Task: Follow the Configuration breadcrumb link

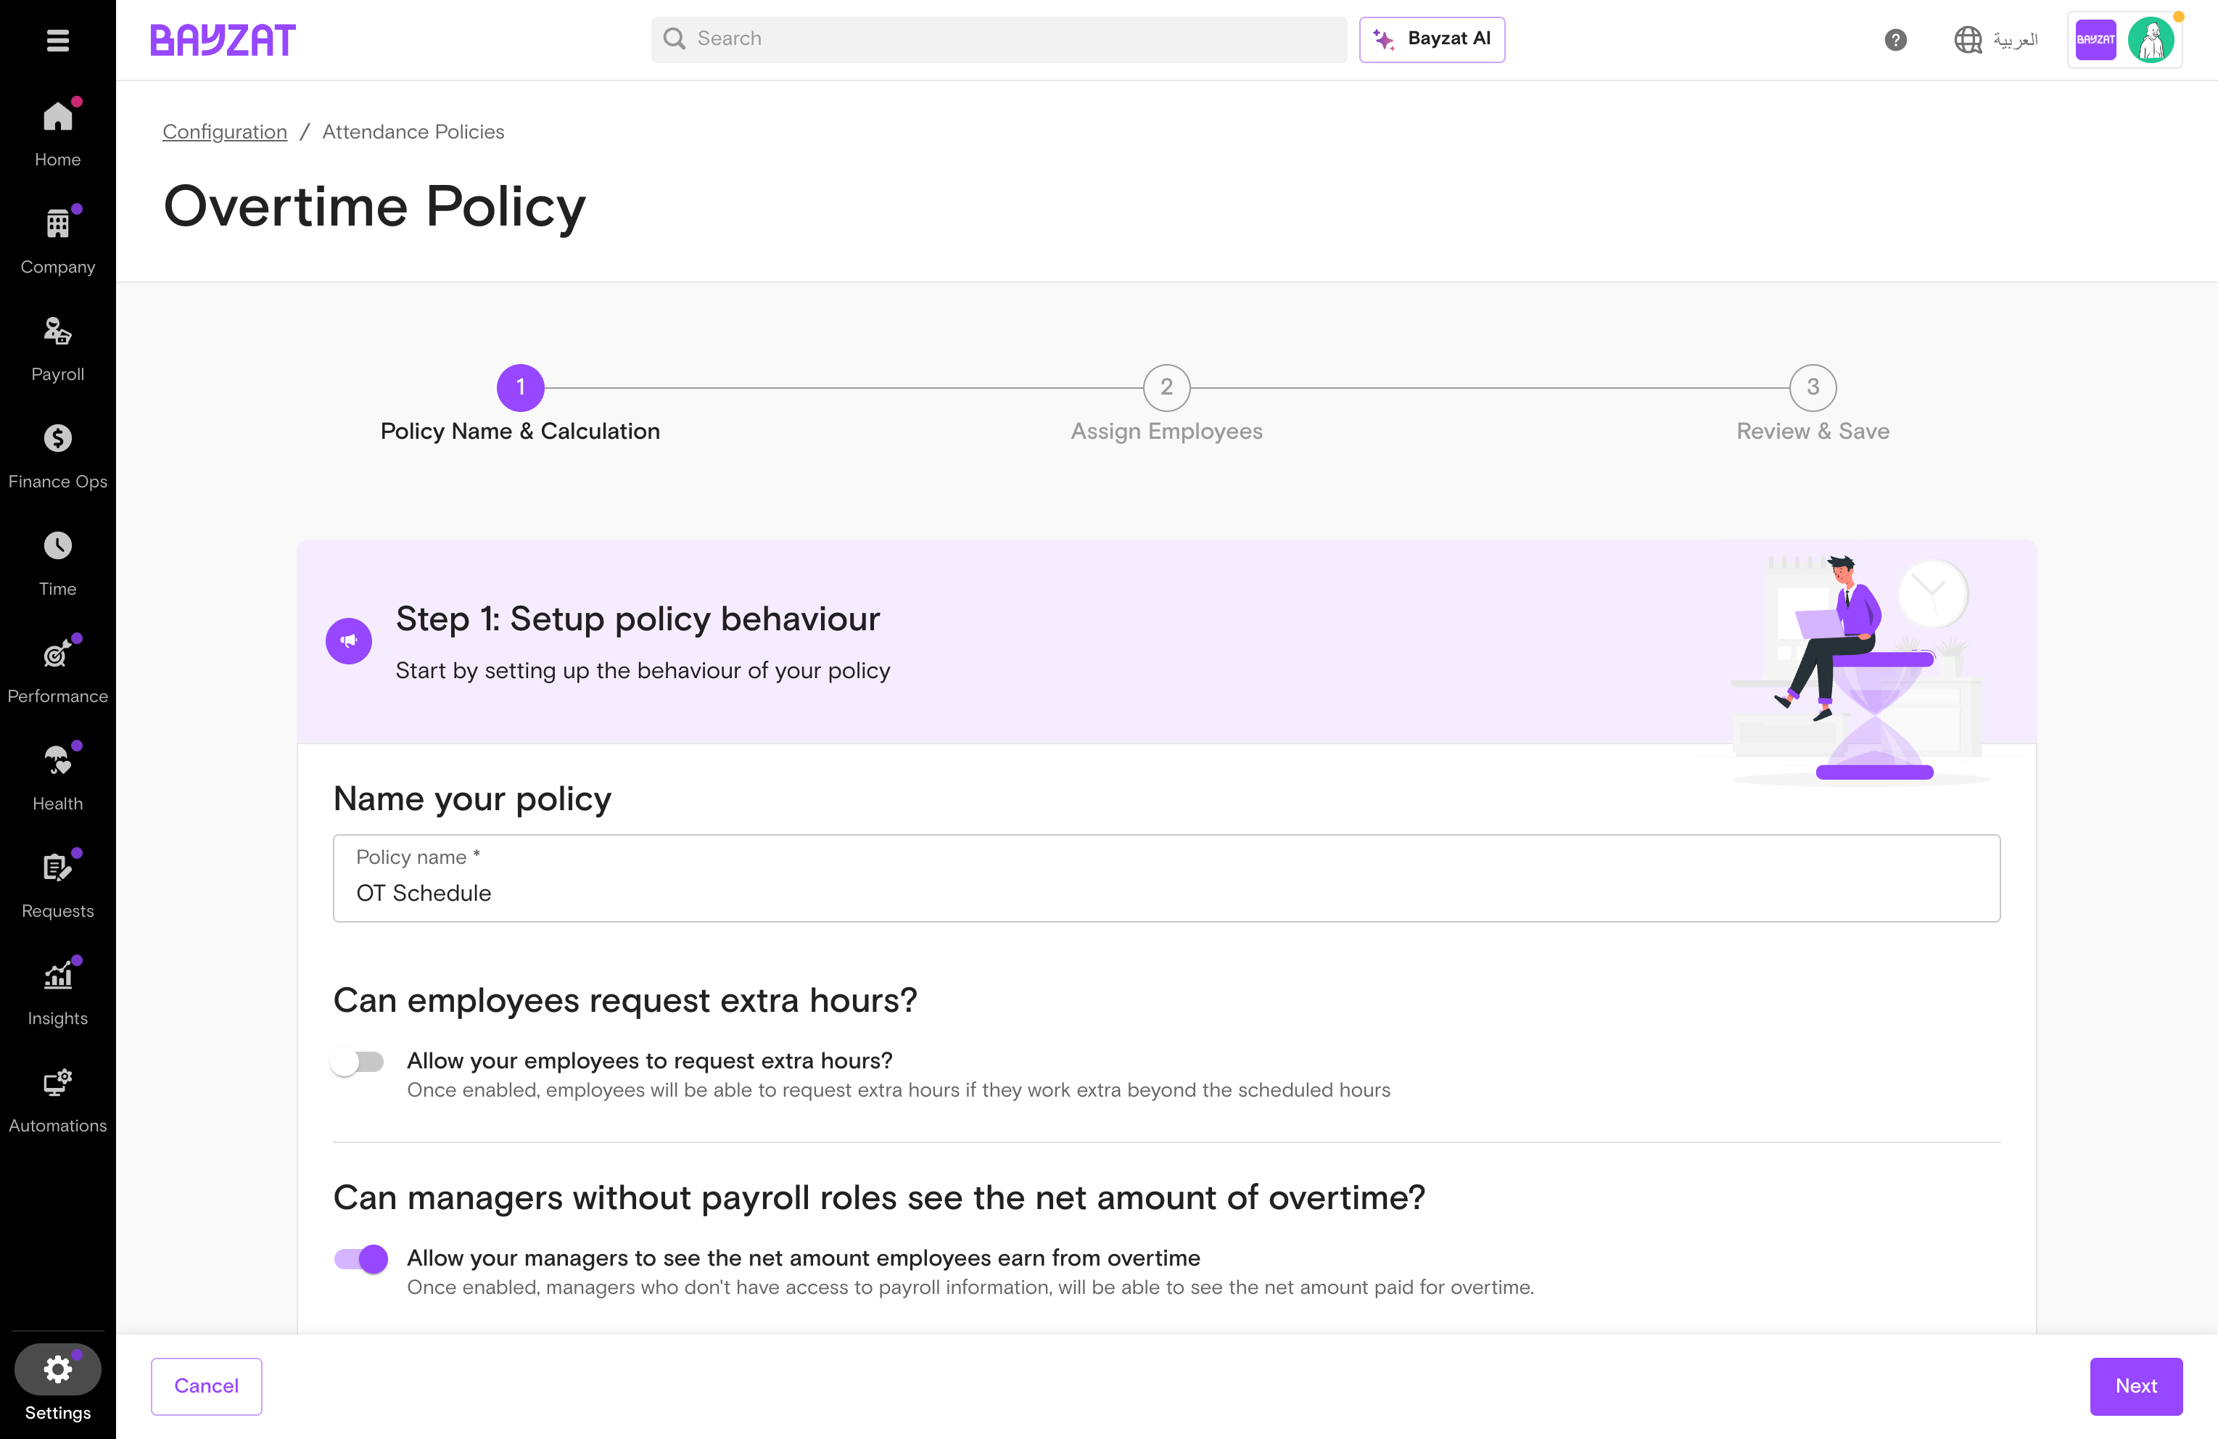Action: pyautogui.click(x=225, y=132)
